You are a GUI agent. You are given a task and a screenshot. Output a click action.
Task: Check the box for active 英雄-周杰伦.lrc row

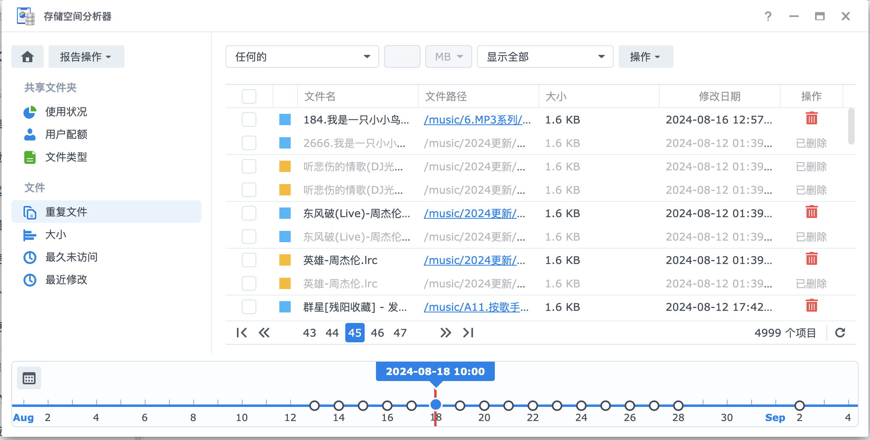[249, 260]
